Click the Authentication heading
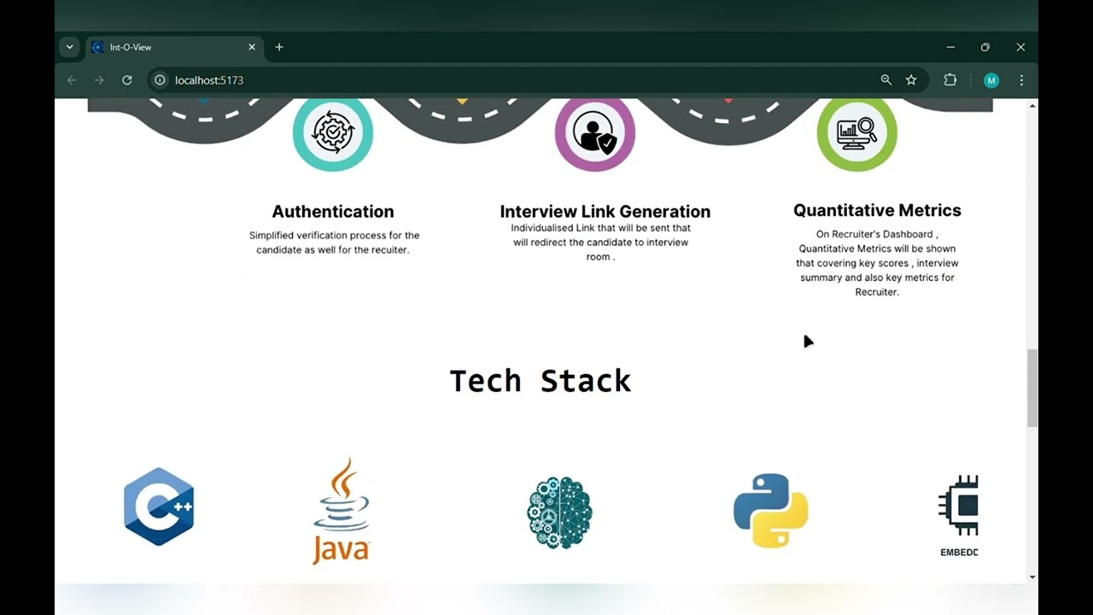This screenshot has width=1093, height=615. click(333, 211)
